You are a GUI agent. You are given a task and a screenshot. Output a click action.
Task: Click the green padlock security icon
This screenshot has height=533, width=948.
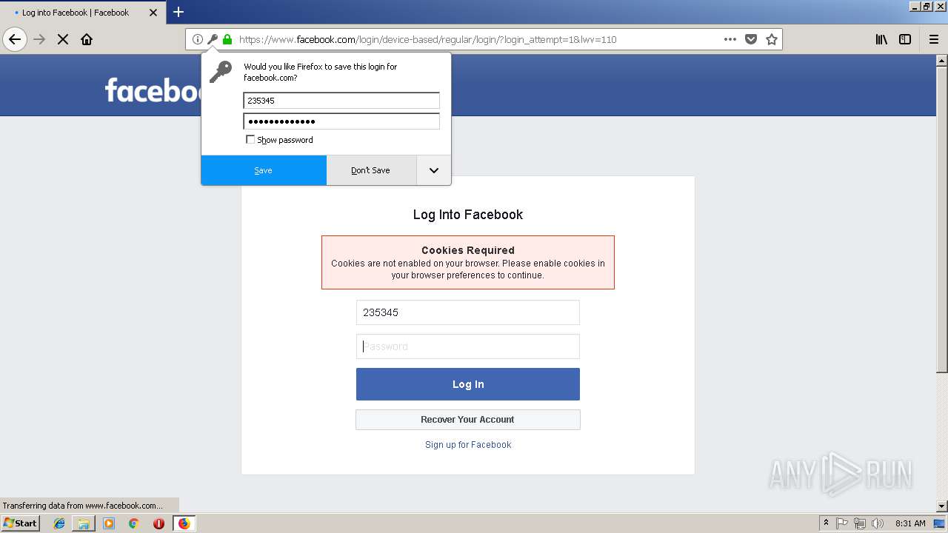coord(227,39)
